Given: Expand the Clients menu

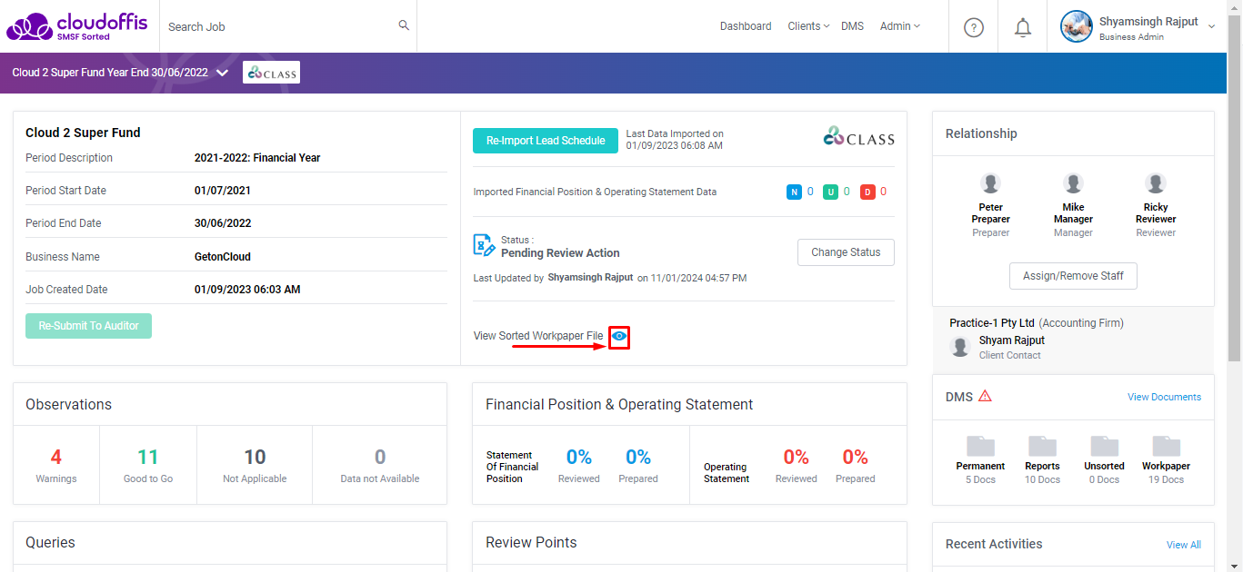Looking at the screenshot, I should click(807, 26).
